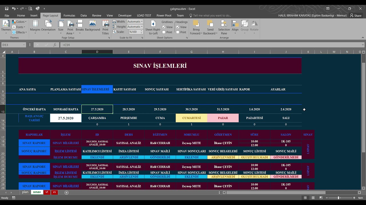Viewport: 366px width, 205px height.
Task: Click the SONRAKİ HAFTA button
Action: [x=66, y=109]
